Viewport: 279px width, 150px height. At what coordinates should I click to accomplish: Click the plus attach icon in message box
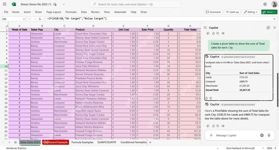point(211,135)
